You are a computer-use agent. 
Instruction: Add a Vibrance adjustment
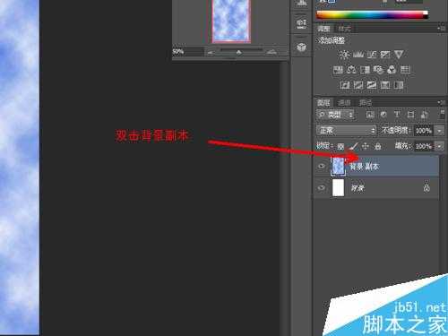pyautogui.click(x=399, y=55)
